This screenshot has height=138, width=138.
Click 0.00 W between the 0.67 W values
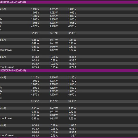coord(54,47)
